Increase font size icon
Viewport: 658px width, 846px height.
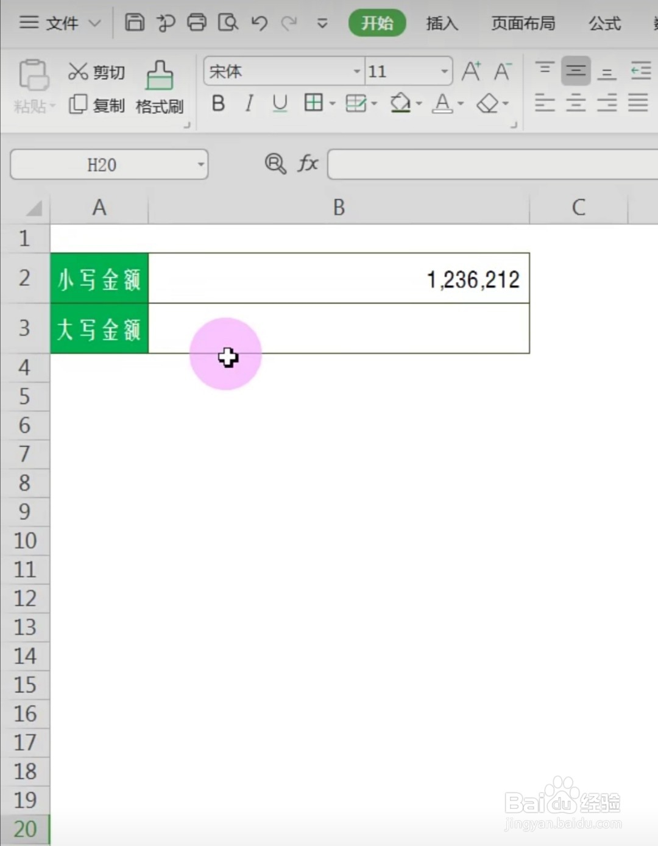[471, 71]
